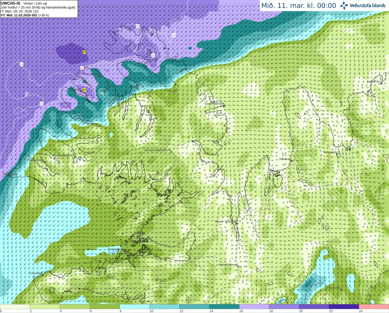
Task: Click the Bjargtangar station label
Action: point(10,174)
